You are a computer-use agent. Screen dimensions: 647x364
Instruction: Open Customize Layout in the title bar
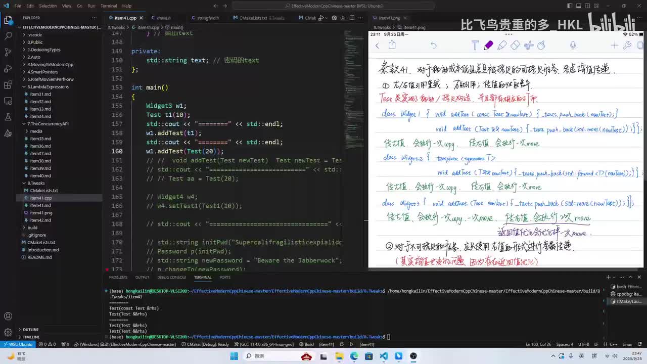[597, 6]
